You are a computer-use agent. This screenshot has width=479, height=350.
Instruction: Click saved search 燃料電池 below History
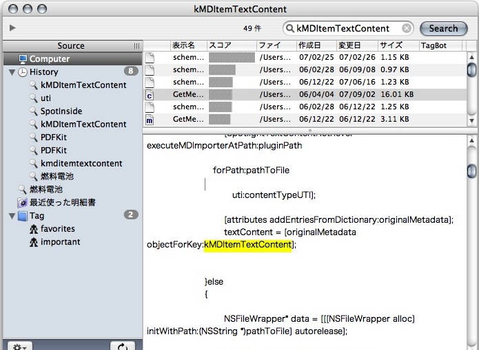(45, 189)
